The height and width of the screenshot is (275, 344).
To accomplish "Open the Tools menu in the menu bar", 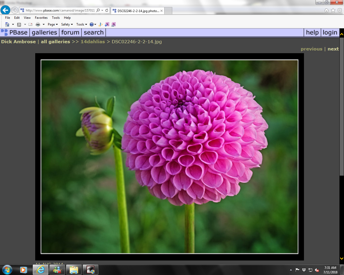I will tap(56, 18).
